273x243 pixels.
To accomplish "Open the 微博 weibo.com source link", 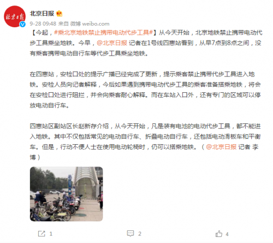I will 90,23.
